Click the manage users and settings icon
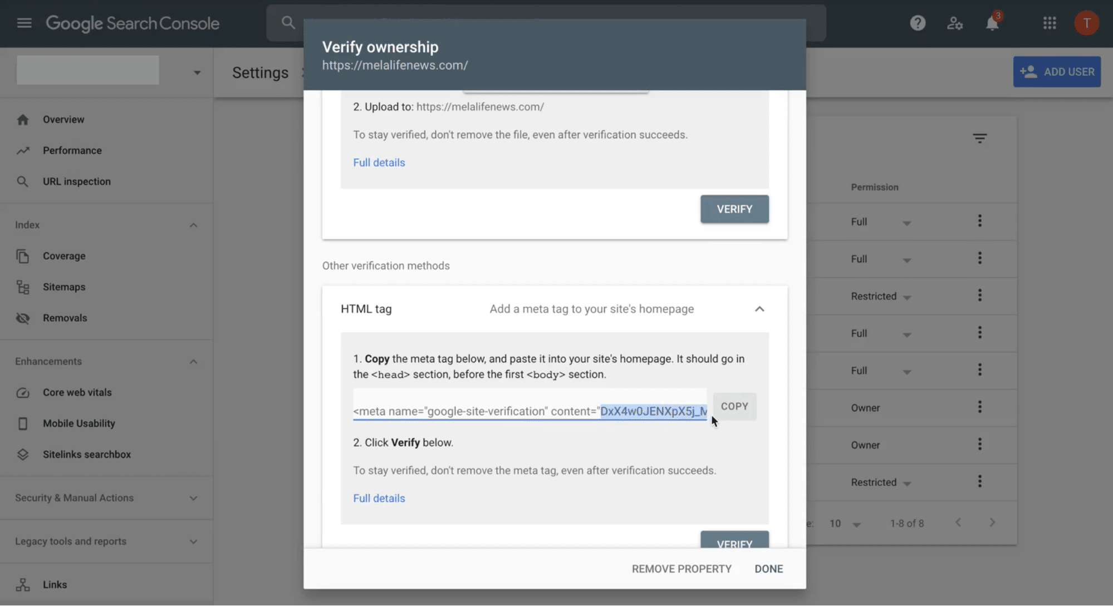 pos(955,23)
